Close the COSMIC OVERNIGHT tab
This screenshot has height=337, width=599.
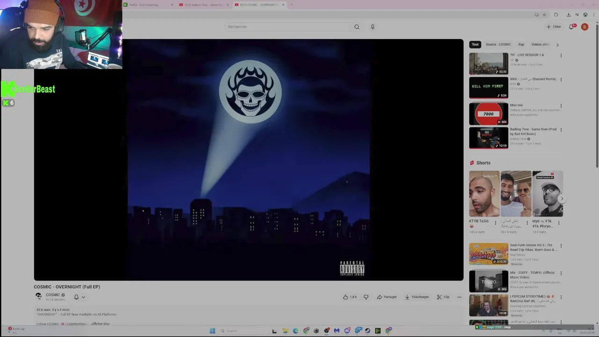pos(283,5)
